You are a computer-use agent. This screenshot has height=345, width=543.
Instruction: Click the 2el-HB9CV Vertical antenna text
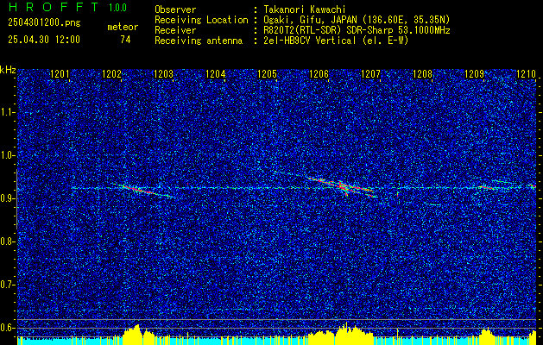coord(336,41)
